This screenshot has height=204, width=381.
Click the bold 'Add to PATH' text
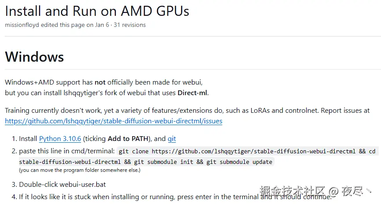(127, 139)
